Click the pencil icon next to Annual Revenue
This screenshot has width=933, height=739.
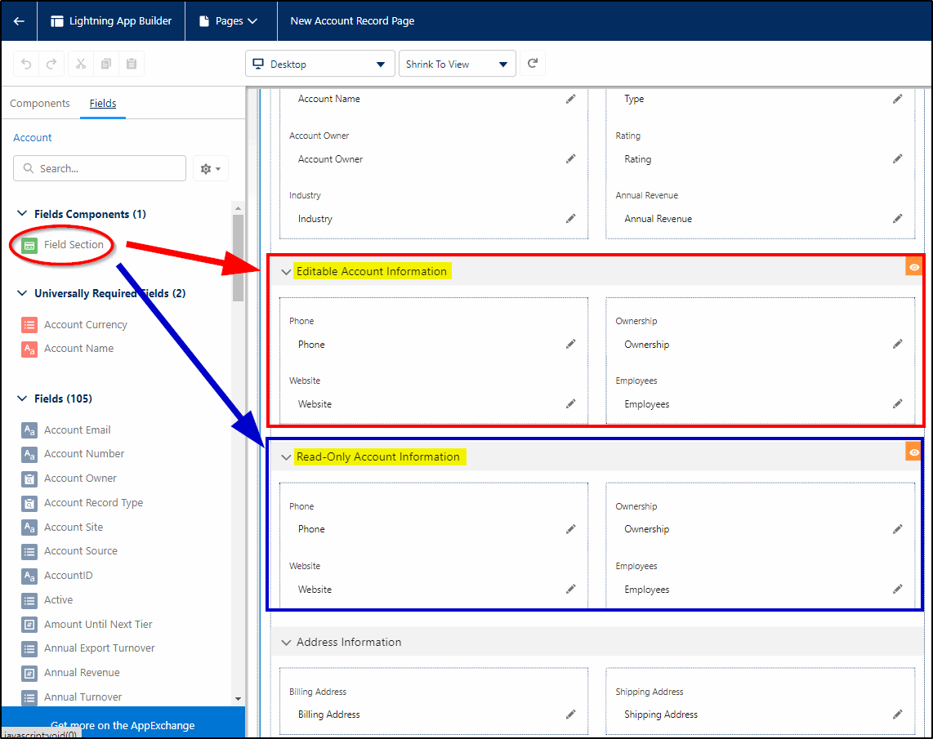pyautogui.click(x=897, y=219)
